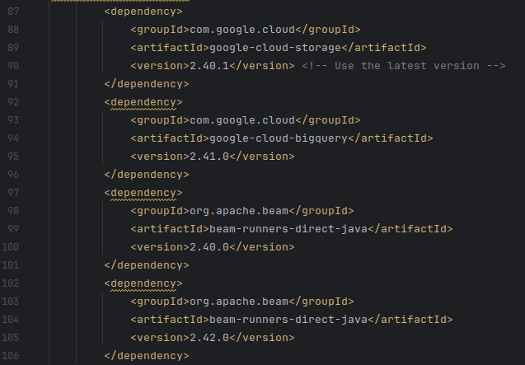Click line number 106 in the gutter
Screen dimensions: 525x365
point(15,356)
